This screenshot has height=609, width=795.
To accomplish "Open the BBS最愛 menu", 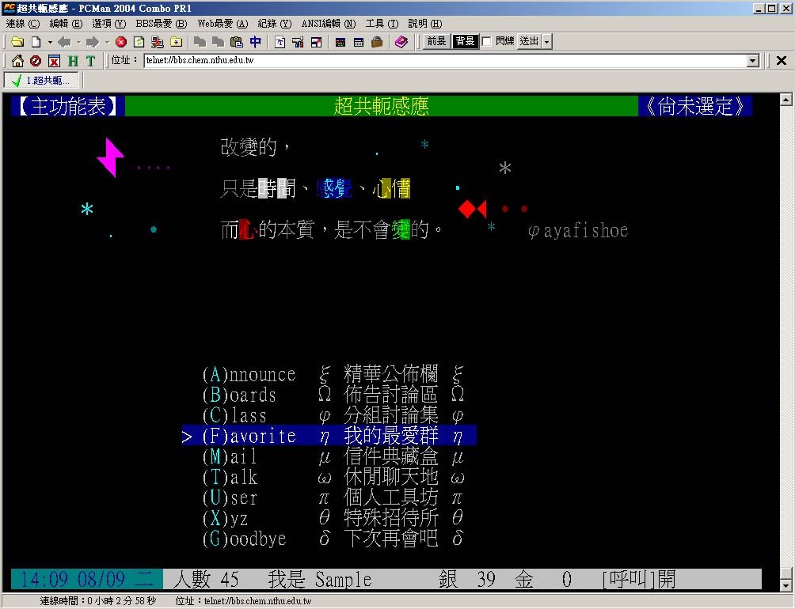I will 161,24.
